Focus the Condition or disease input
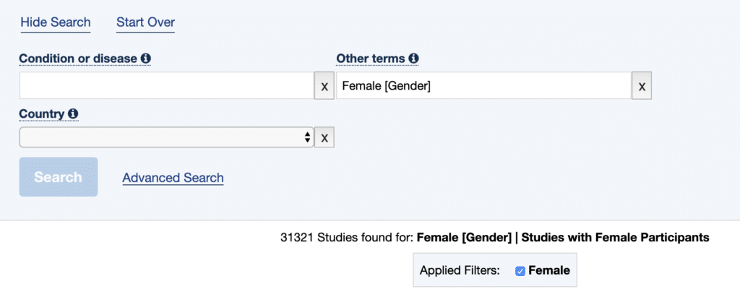Viewport: 740px width, 292px height. (x=167, y=86)
